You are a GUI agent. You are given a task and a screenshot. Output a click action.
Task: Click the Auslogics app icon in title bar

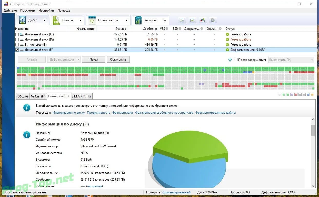click(x=6, y=4)
